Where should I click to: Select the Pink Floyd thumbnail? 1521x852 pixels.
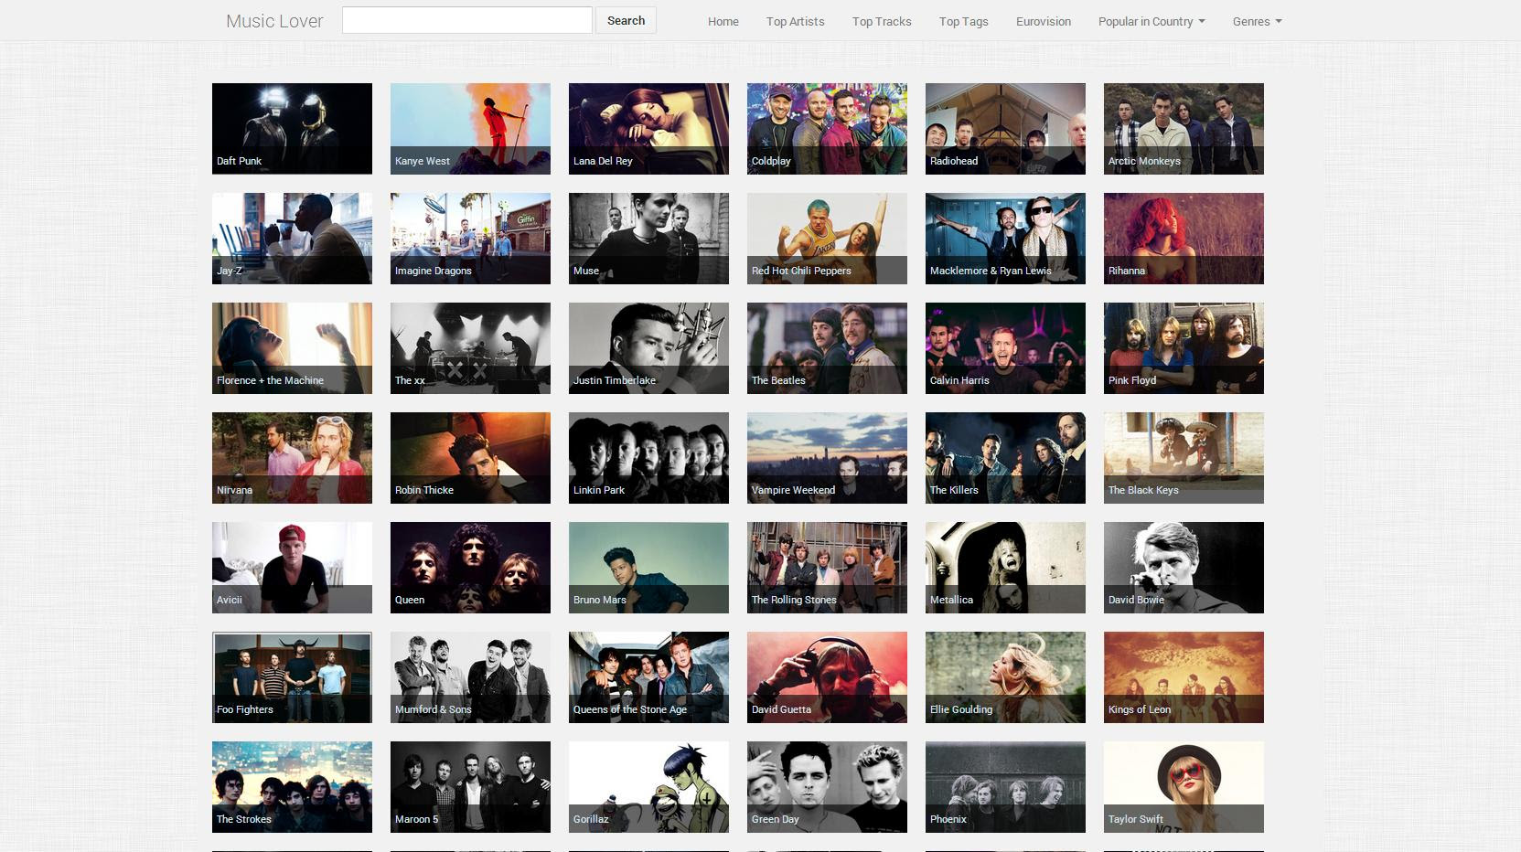(1184, 348)
